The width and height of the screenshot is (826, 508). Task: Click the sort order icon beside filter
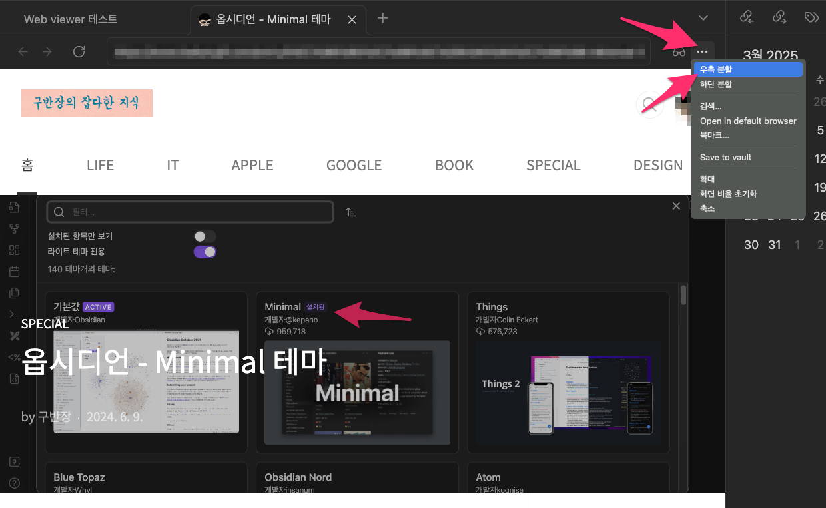coord(350,212)
